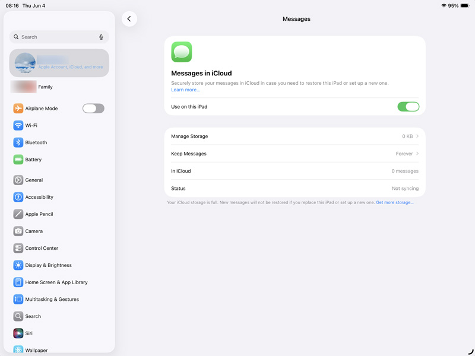Open Keep Messages Forever chevron
Screen dimensions: 475x356
click(x=417, y=154)
